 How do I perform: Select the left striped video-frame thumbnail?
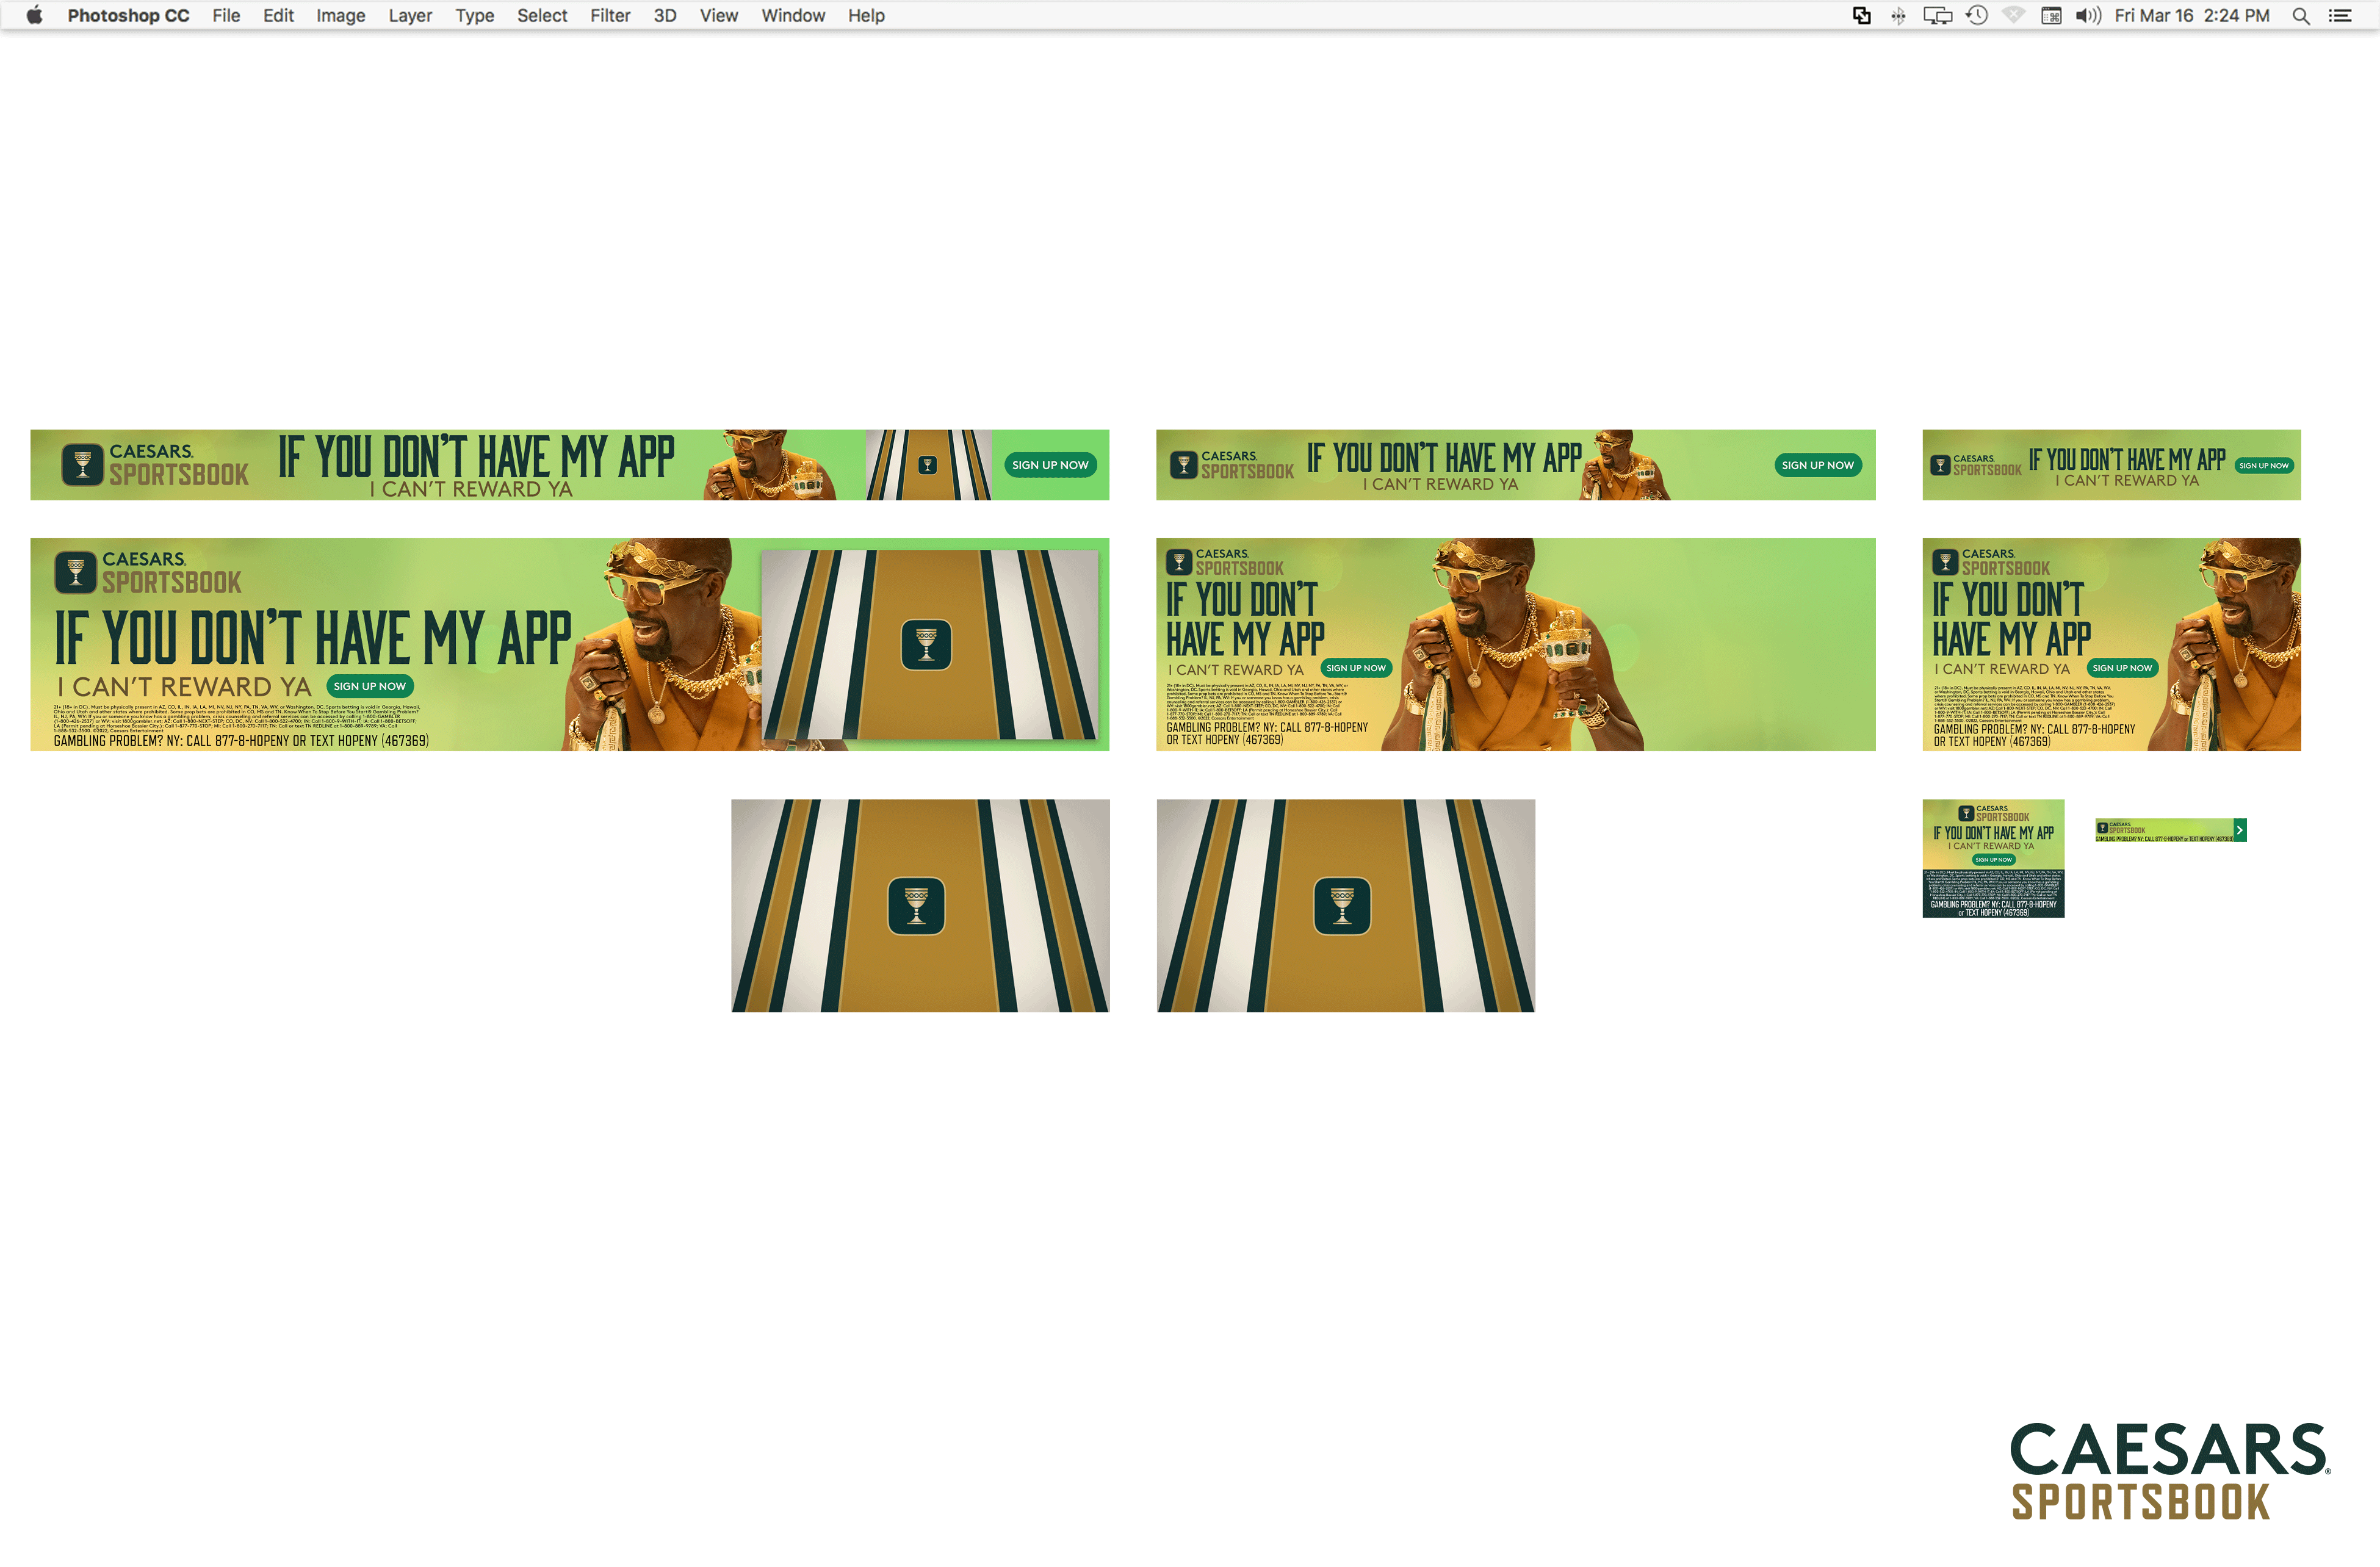click(920, 906)
